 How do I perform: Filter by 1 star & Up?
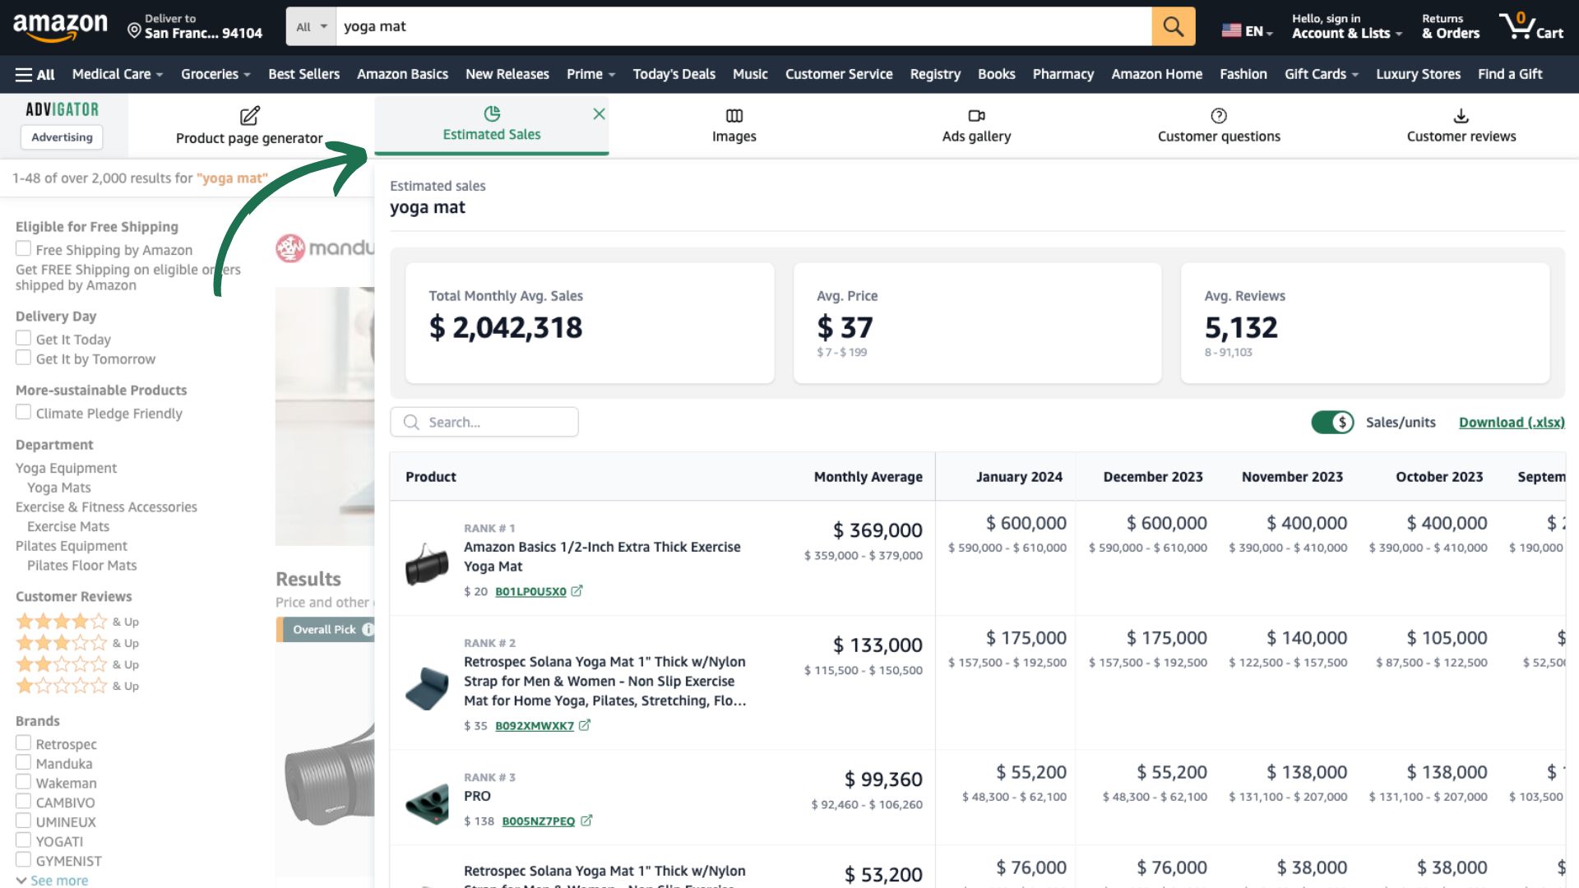point(77,686)
